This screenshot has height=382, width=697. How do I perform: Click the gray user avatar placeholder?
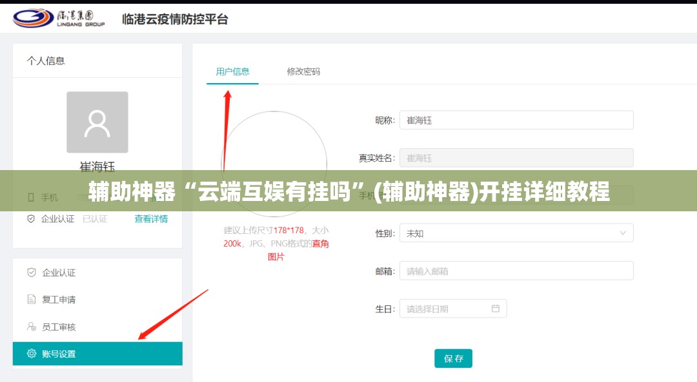tap(97, 122)
